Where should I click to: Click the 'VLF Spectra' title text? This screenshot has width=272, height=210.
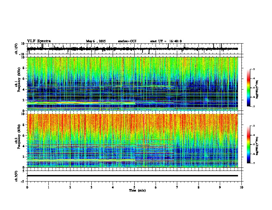coord(39,41)
